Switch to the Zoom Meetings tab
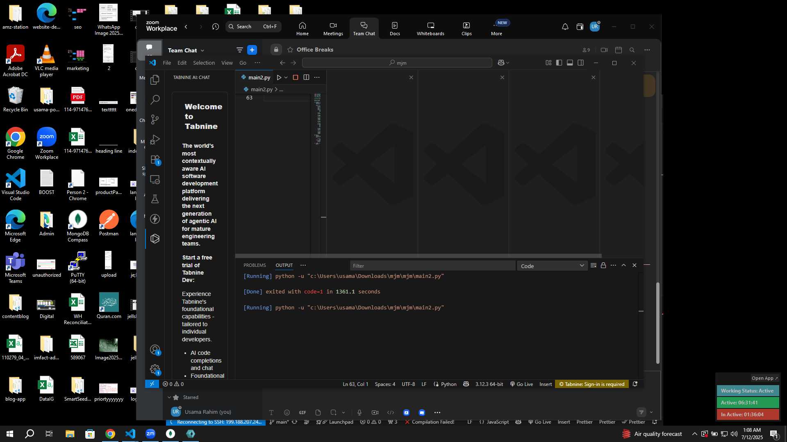 pos(333,29)
